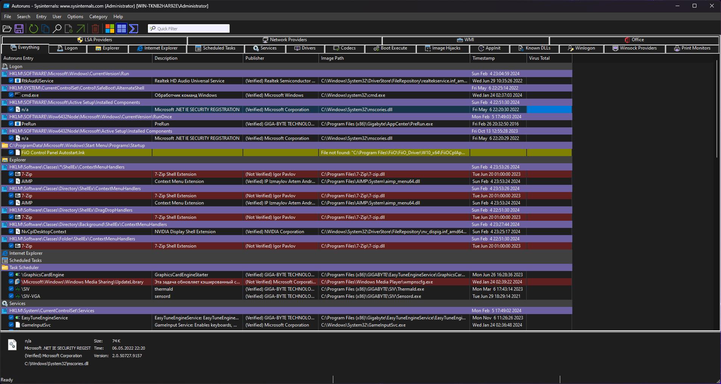Screen dimensions: 721x384
Task: Disable the SIV-VGA task checkbox
Action: point(11,296)
